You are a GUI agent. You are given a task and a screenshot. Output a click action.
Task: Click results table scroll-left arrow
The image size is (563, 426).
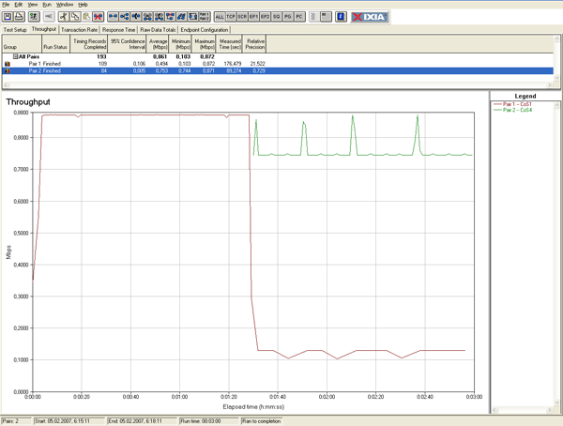(x=6, y=84)
